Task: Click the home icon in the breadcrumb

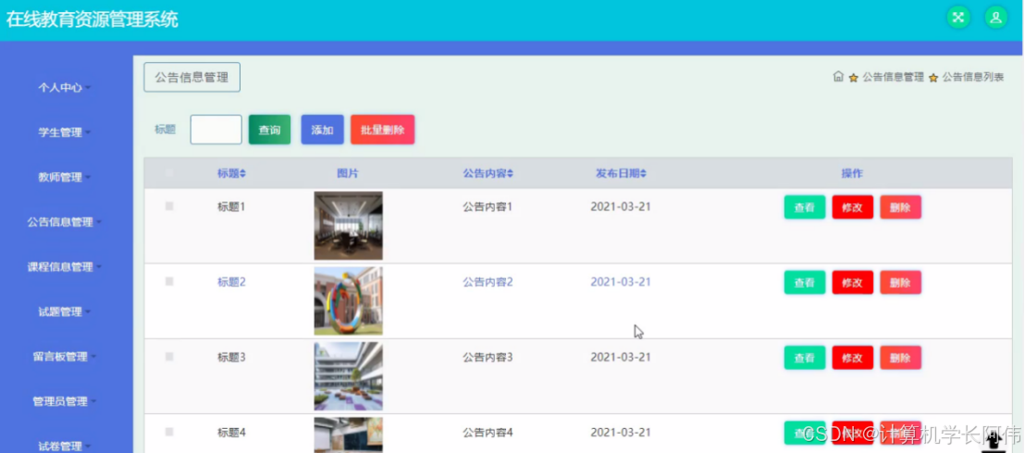Action: (838, 77)
